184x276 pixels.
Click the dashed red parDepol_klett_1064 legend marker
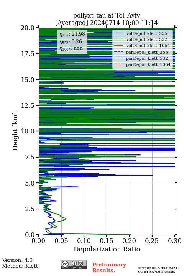[x=118, y=64]
